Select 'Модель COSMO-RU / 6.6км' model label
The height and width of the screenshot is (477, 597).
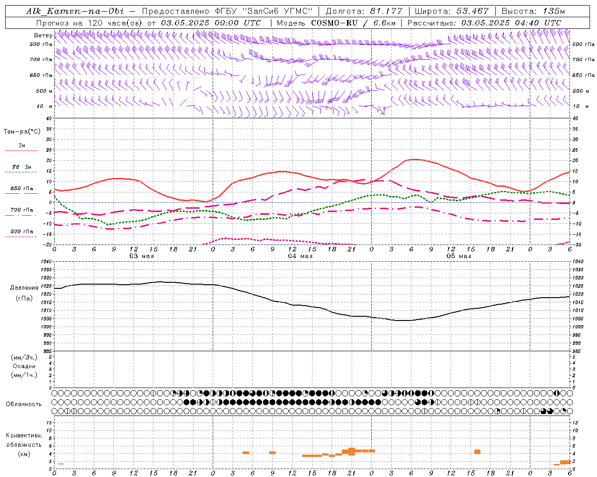pos(336,23)
